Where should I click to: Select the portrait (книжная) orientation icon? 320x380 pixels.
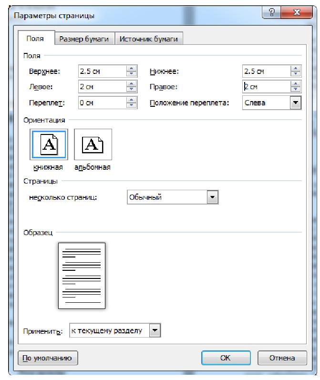[49, 144]
